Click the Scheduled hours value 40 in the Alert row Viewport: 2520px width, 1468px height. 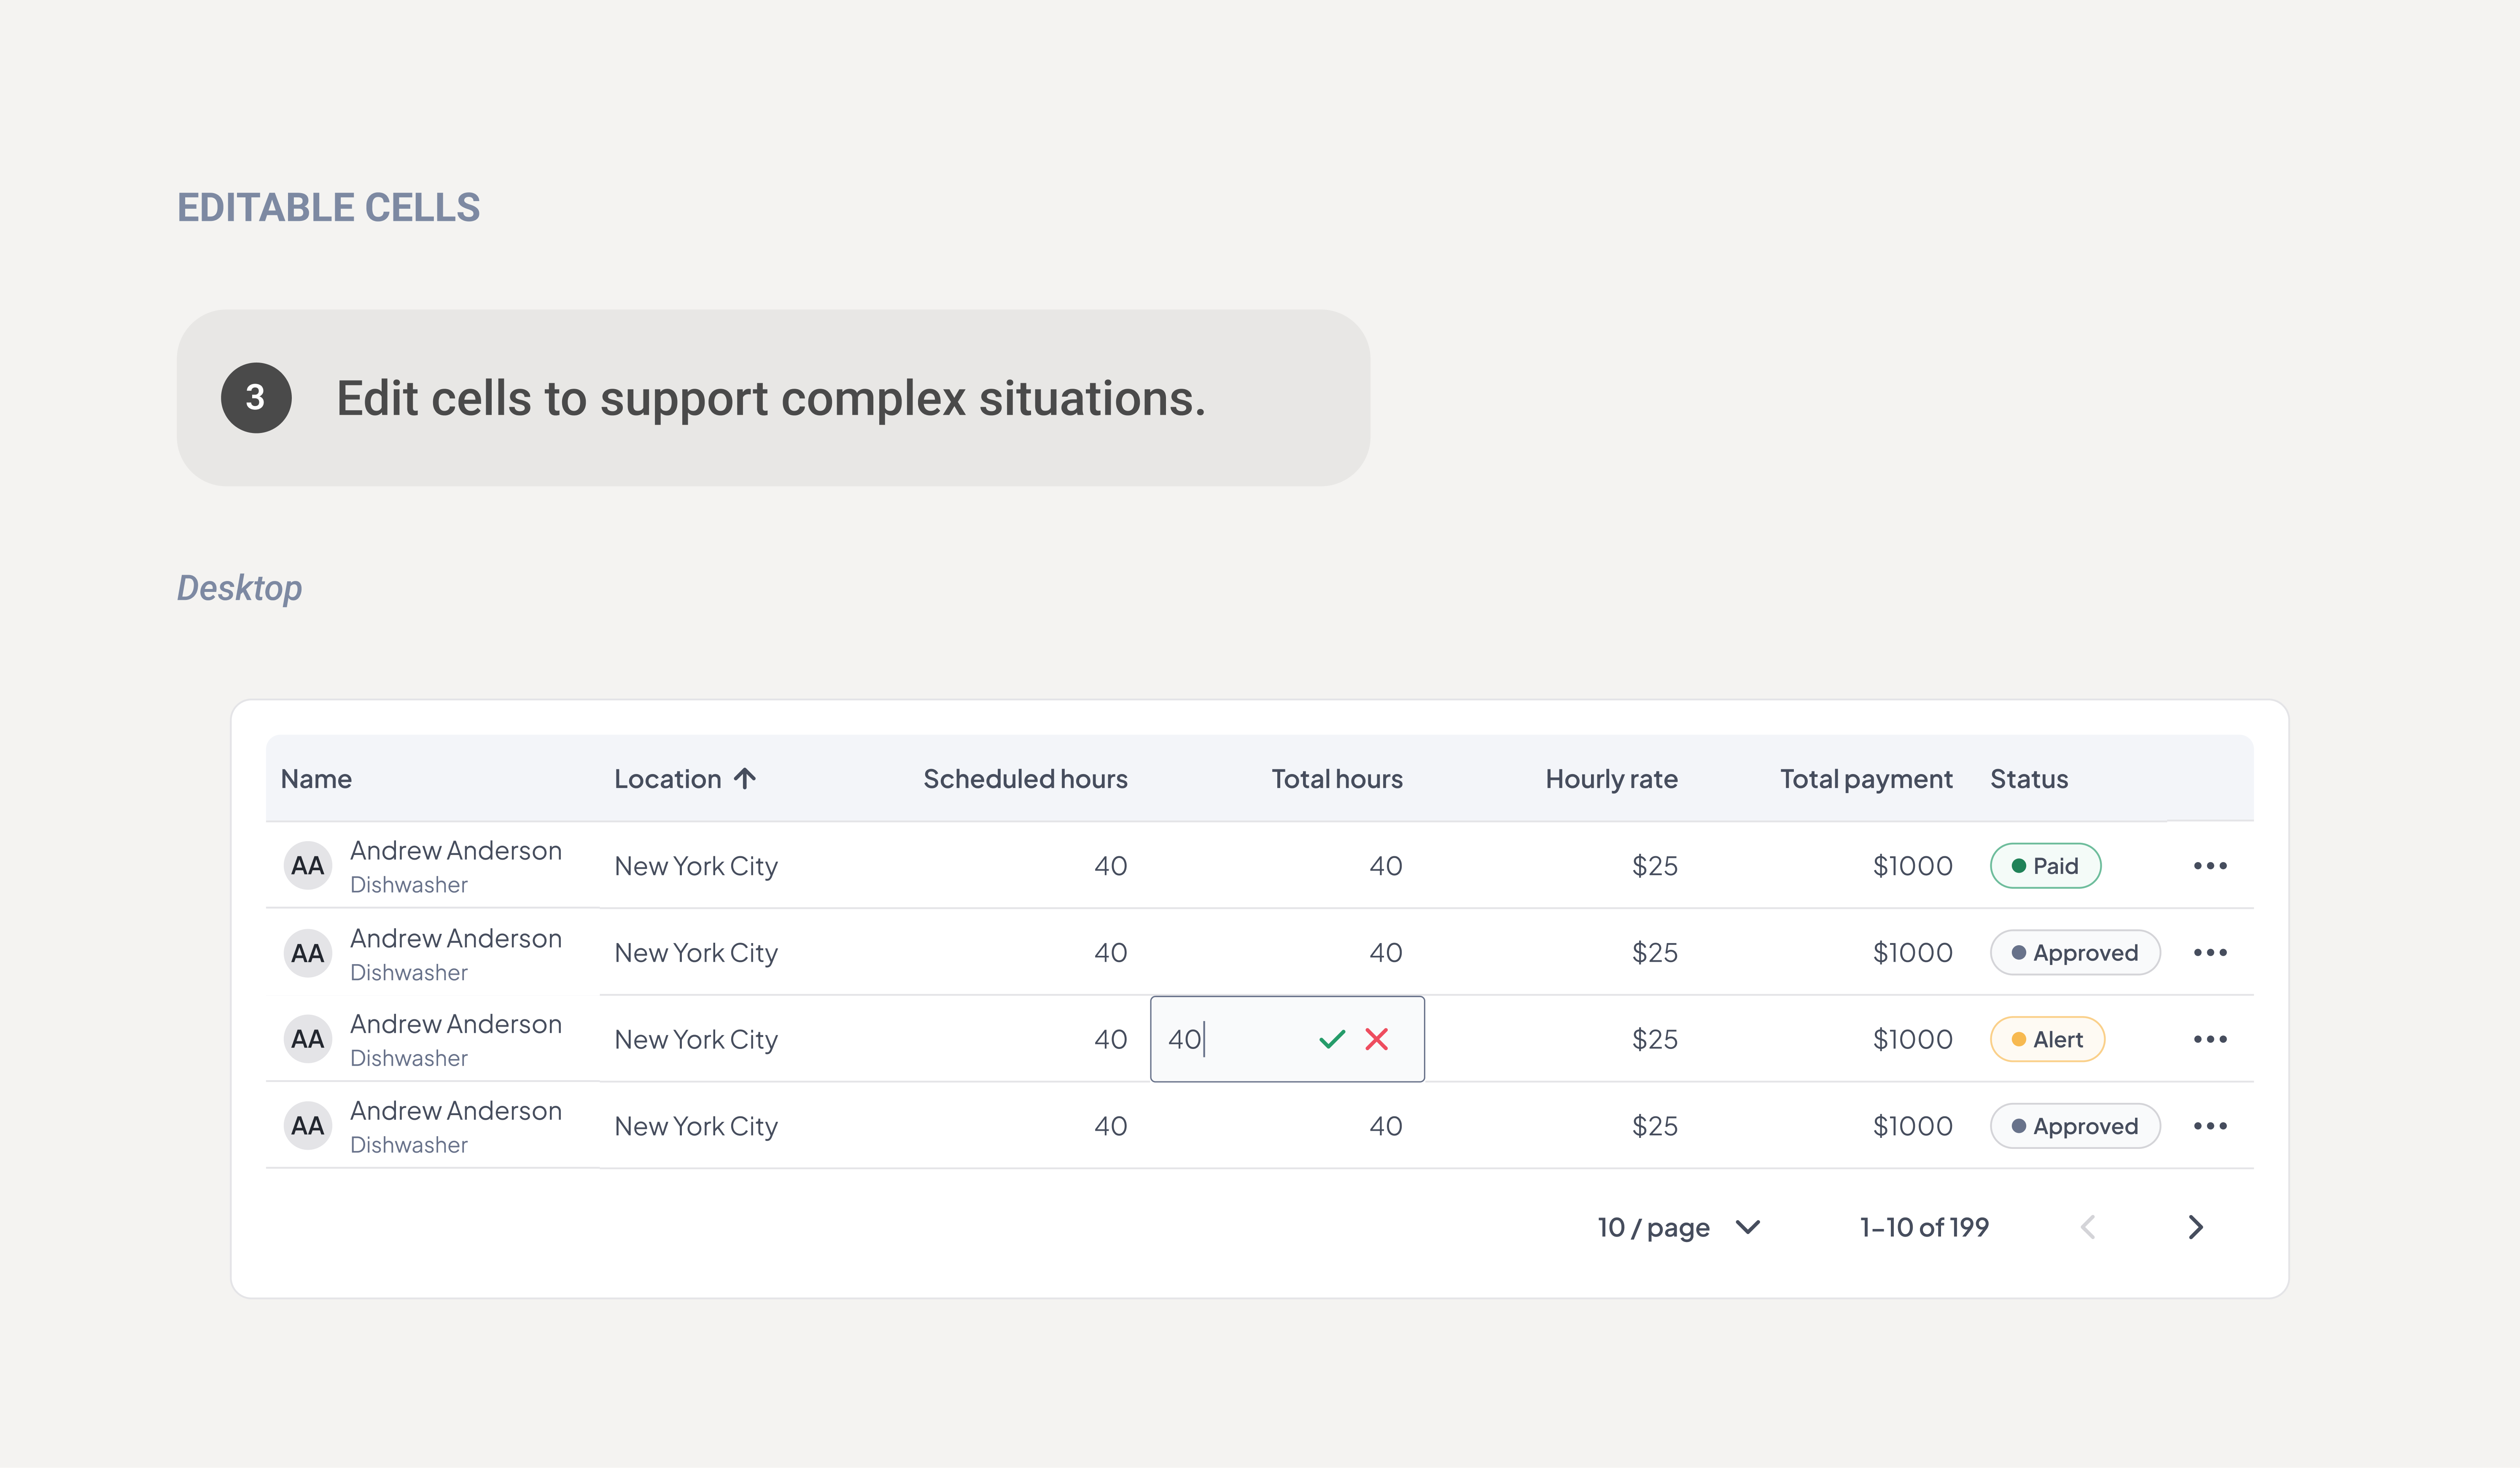1111,1039
